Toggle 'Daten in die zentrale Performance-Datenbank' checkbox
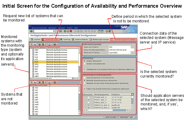 pos(85,89)
